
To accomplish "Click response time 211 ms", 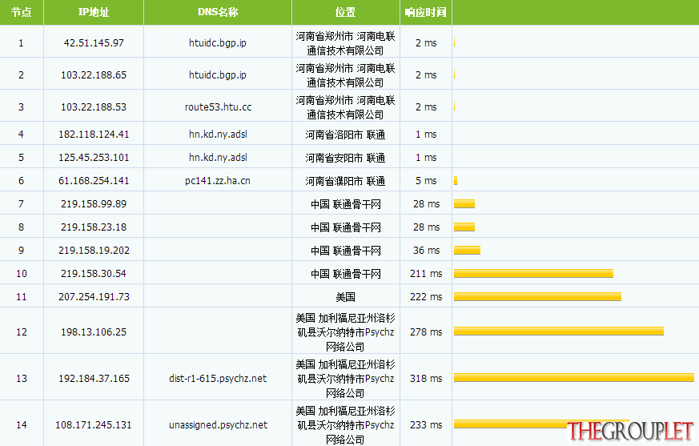I will [426, 273].
